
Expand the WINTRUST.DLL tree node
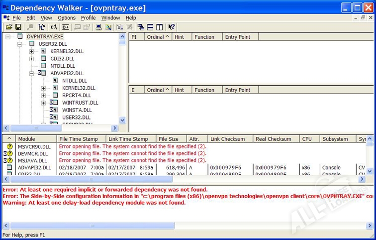coord(44,103)
